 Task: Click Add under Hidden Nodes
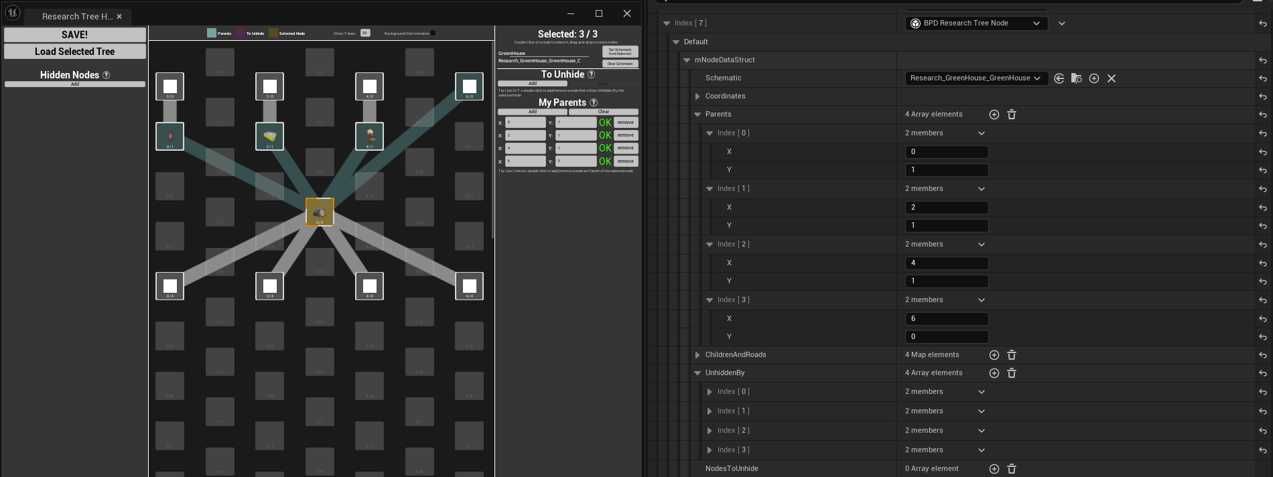pyautogui.click(x=75, y=84)
